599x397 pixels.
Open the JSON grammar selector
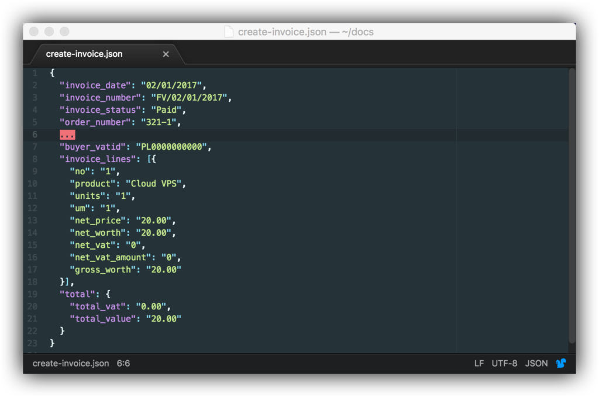pos(536,363)
